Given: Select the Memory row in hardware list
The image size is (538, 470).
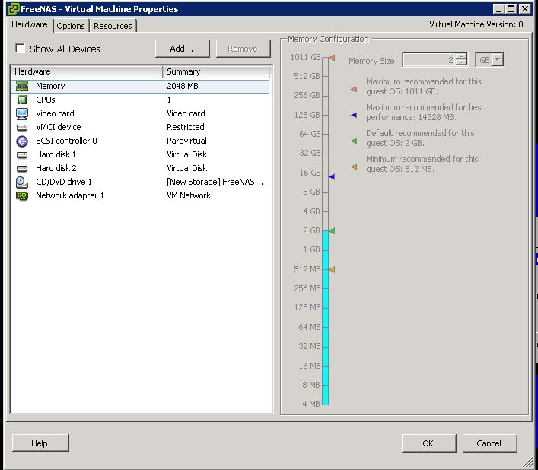Looking at the screenshot, I should (x=140, y=86).
